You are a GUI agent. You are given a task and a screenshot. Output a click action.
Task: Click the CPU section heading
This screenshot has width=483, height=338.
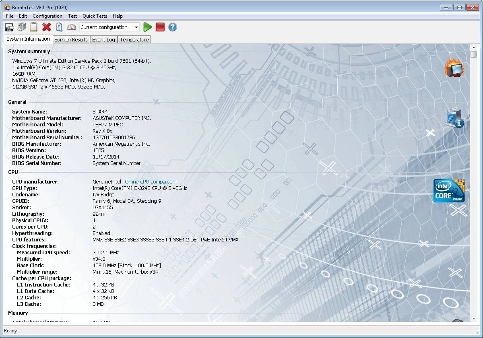[13, 172]
